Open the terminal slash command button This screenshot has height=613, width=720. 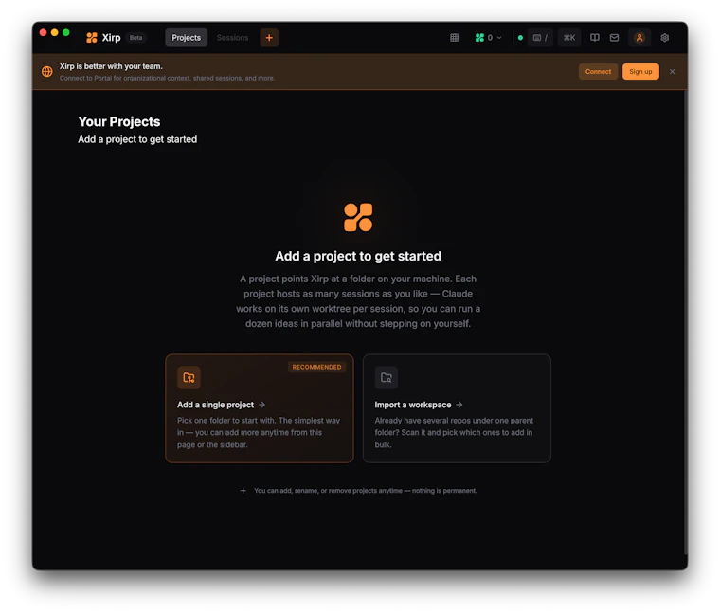coord(540,38)
